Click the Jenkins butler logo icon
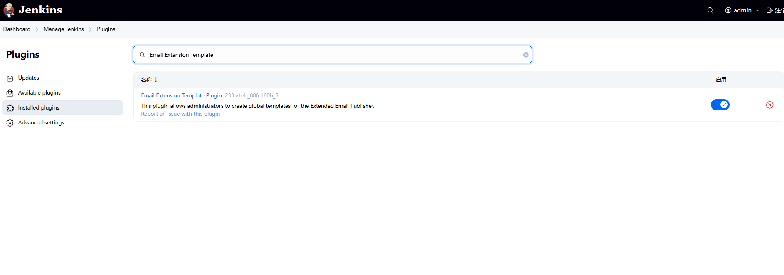Image resolution: width=784 pixels, height=275 pixels. [9, 10]
